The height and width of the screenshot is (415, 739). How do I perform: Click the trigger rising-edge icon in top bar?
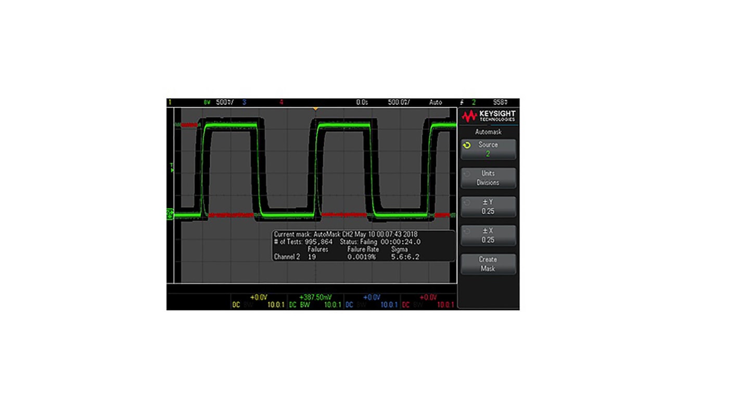462,102
